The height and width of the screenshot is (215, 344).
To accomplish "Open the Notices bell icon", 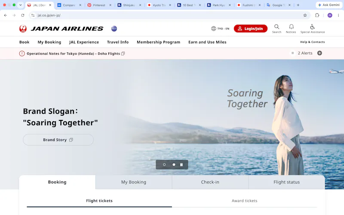I will 291,29.
